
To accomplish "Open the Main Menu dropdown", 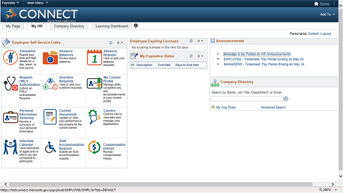I will coord(38,3).
